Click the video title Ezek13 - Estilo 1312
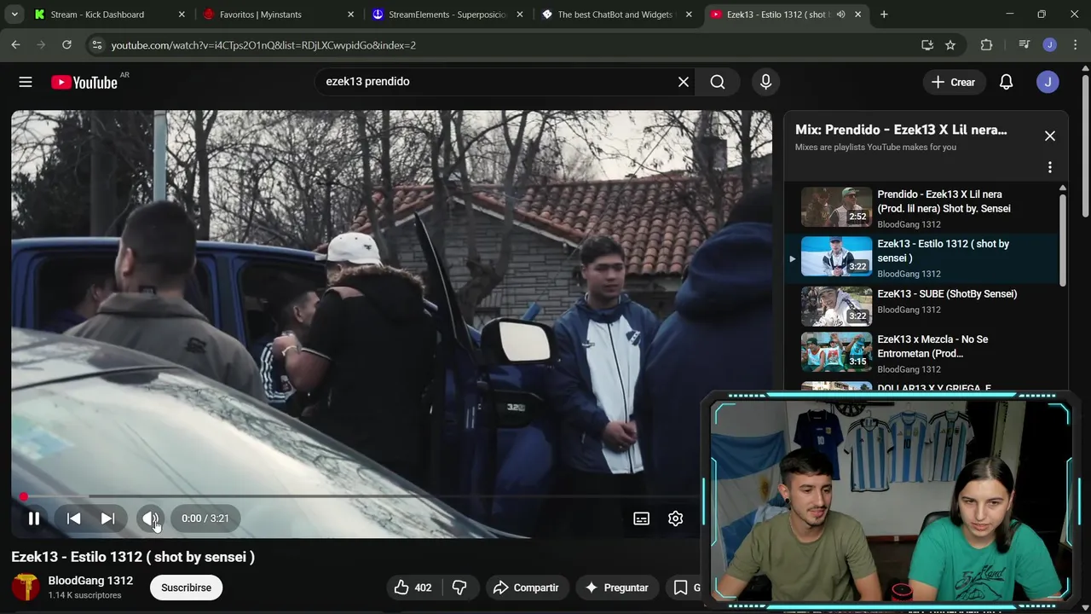This screenshot has width=1091, height=614. [133, 557]
